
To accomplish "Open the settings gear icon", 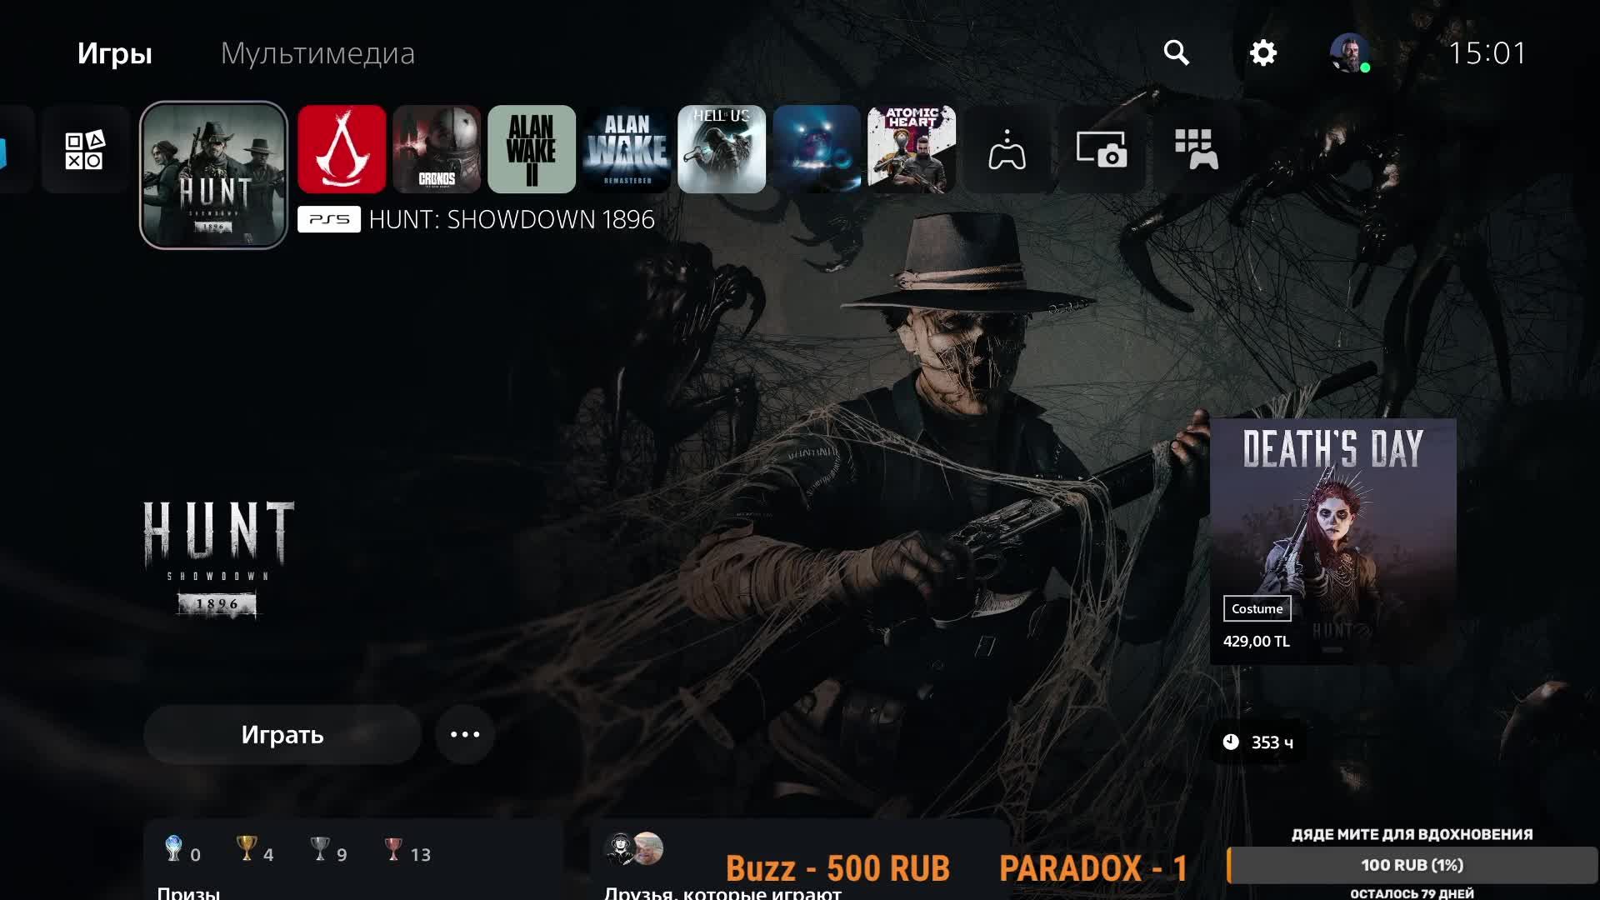I will point(1262,53).
